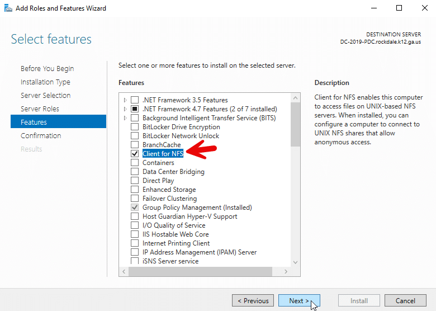Expand Background Intelligent Transfer Service node
The height and width of the screenshot is (311, 436).
point(125,118)
